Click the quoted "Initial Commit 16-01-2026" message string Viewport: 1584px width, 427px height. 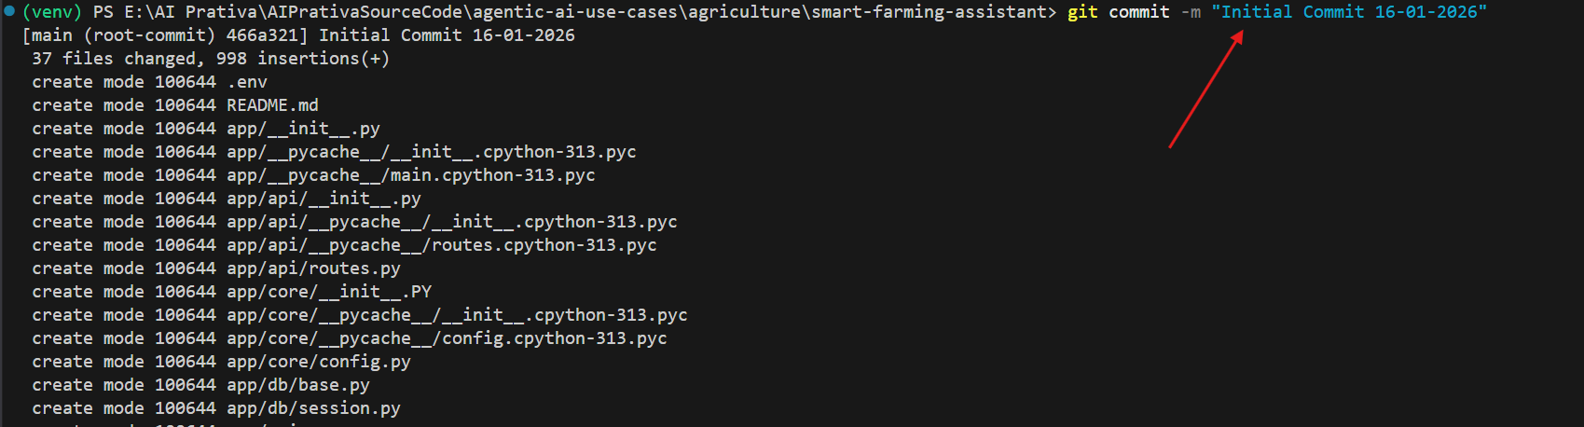(x=1348, y=12)
